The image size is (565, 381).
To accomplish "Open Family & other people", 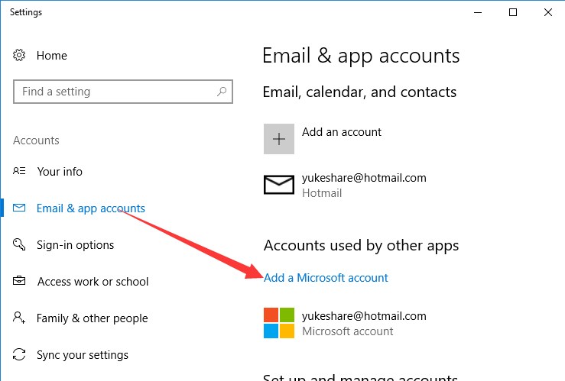I will tap(93, 318).
